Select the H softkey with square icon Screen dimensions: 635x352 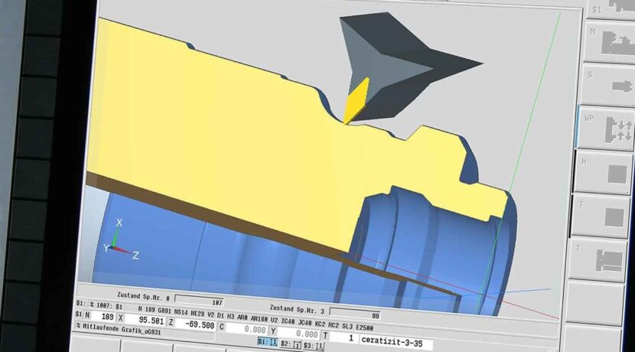coord(602,173)
